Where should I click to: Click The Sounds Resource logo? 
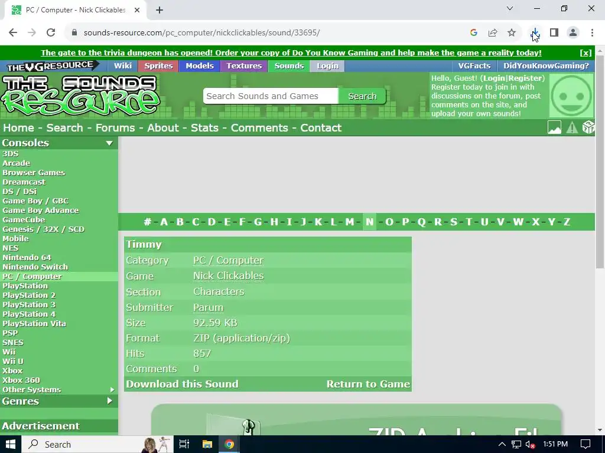pos(80,96)
